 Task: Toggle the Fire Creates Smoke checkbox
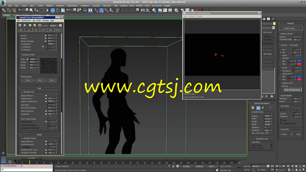[x=49, y=119]
